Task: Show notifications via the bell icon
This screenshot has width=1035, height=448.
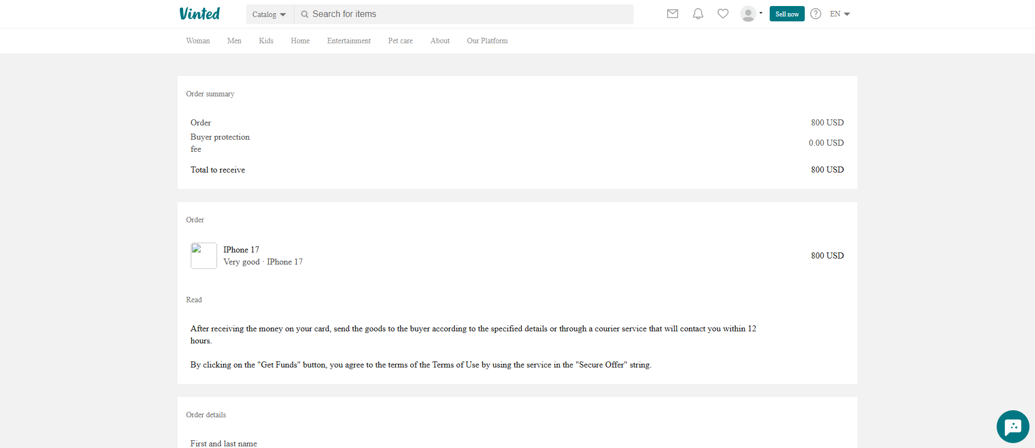Action: click(698, 14)
